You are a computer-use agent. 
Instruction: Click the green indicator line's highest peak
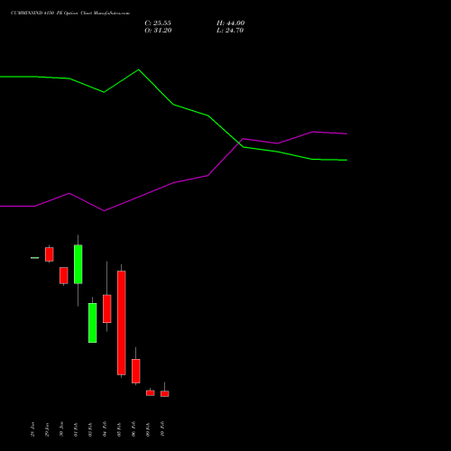pos(139,69)
